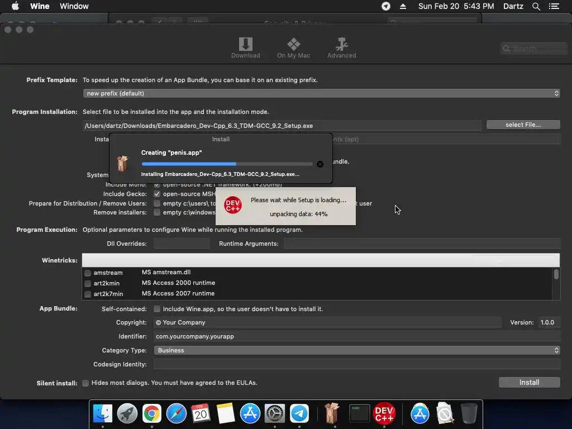Open the Advanced toolbar tab
Image resolution: width=572 pixels, height=429 pixels.
[x=341, y=48]
